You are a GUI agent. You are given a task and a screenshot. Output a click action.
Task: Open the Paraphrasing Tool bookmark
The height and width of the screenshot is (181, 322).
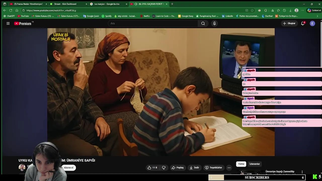click(x=208, y=16)
